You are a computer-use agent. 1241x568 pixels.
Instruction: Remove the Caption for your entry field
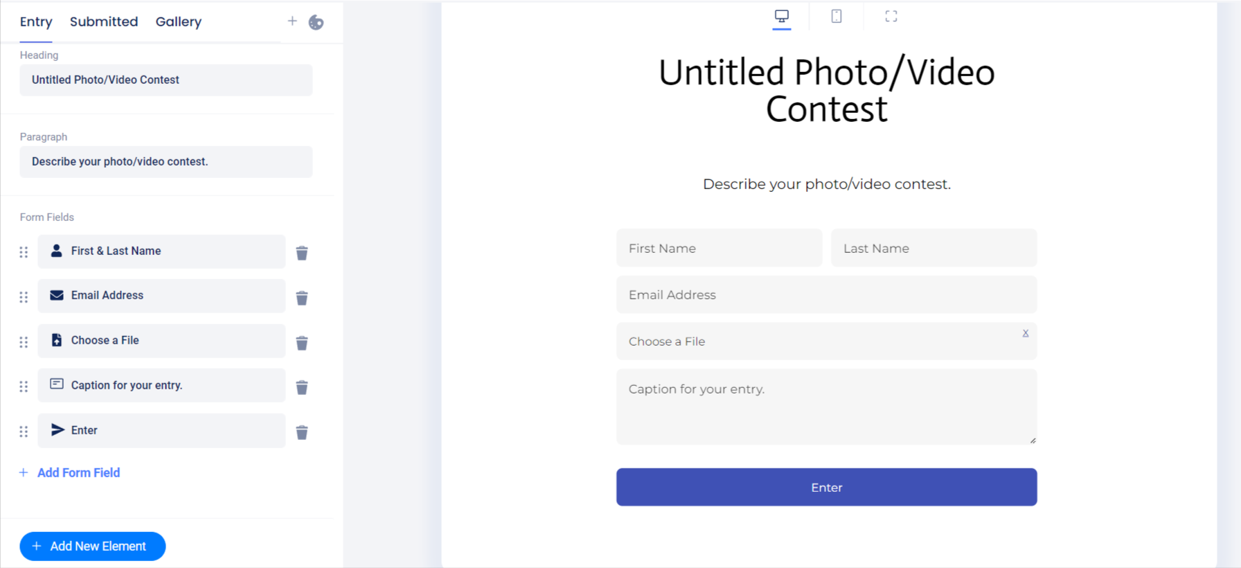[x=302, y=387]
